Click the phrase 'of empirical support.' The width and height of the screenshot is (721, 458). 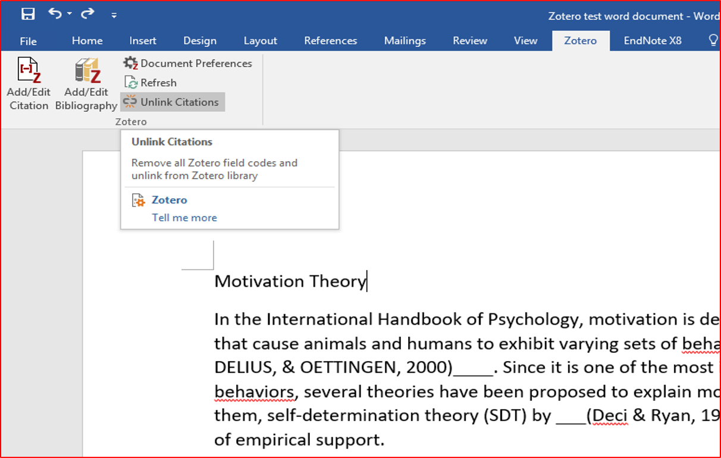299,440
